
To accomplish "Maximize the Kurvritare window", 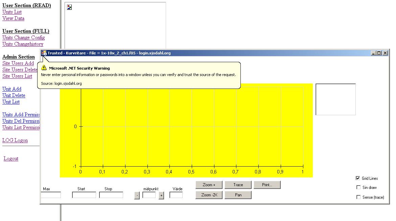I will [379, 53].
